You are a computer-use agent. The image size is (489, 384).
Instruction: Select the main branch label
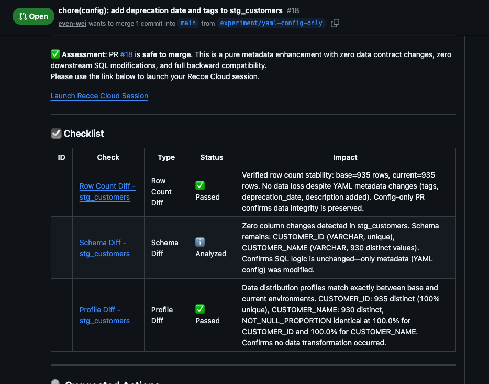(188, 23)
